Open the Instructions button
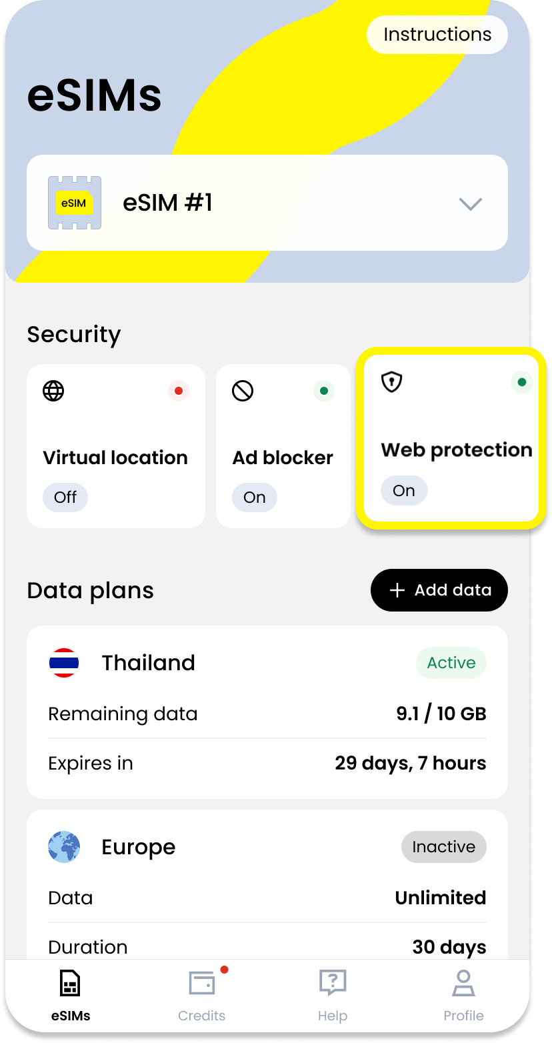The image size is (552, 1043). [437, 35]
